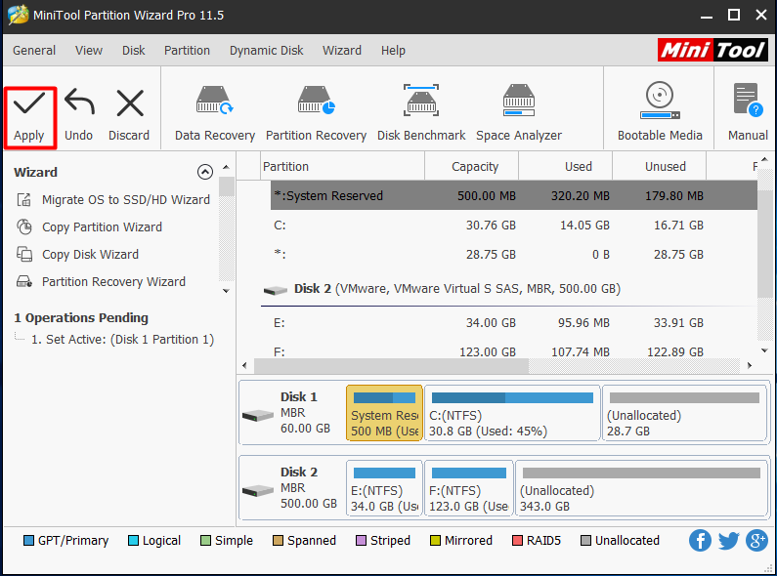
Task: Click the MiniTool logo
Action: pyautogui.click(x=712, y=50)
